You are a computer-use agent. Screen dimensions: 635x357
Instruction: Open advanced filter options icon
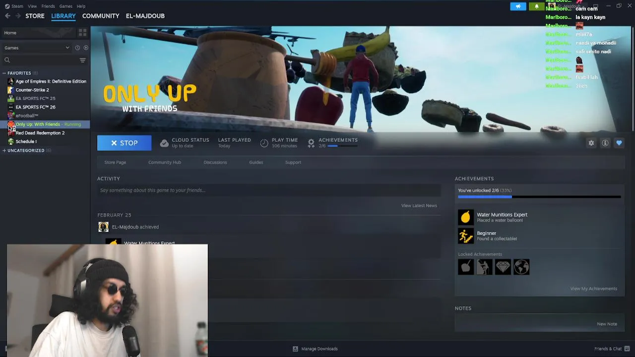click(x=83, y=60)
